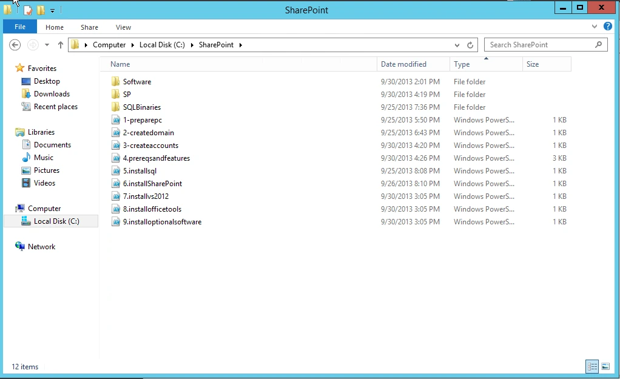
Task: Open the recent locations dropdown arrow
Action: pyautogui.click(x=47, y=45)
